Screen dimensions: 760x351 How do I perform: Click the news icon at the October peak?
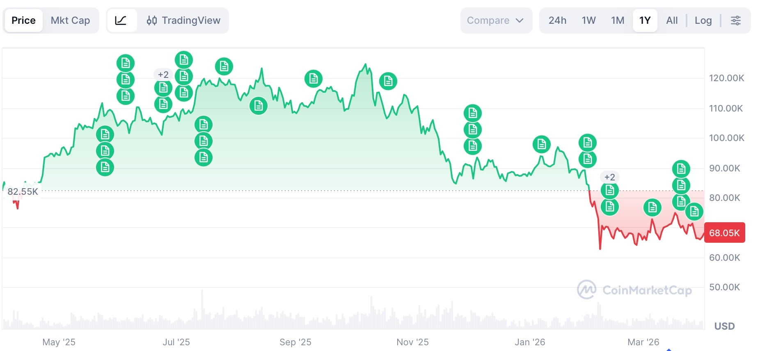pyautogui.click(x=388, y=81)
